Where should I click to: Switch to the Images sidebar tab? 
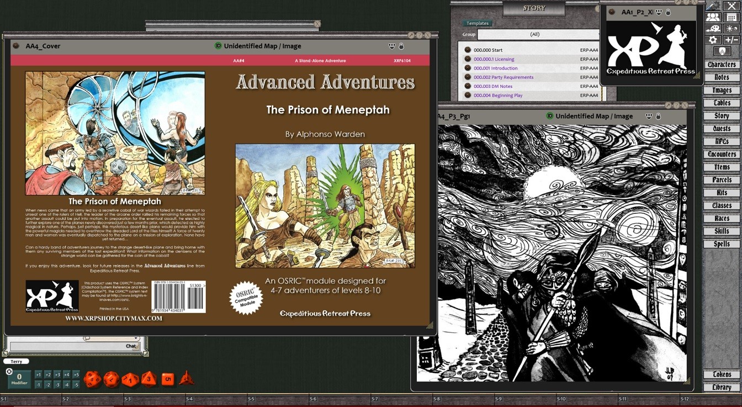click(x=722, y=90)
